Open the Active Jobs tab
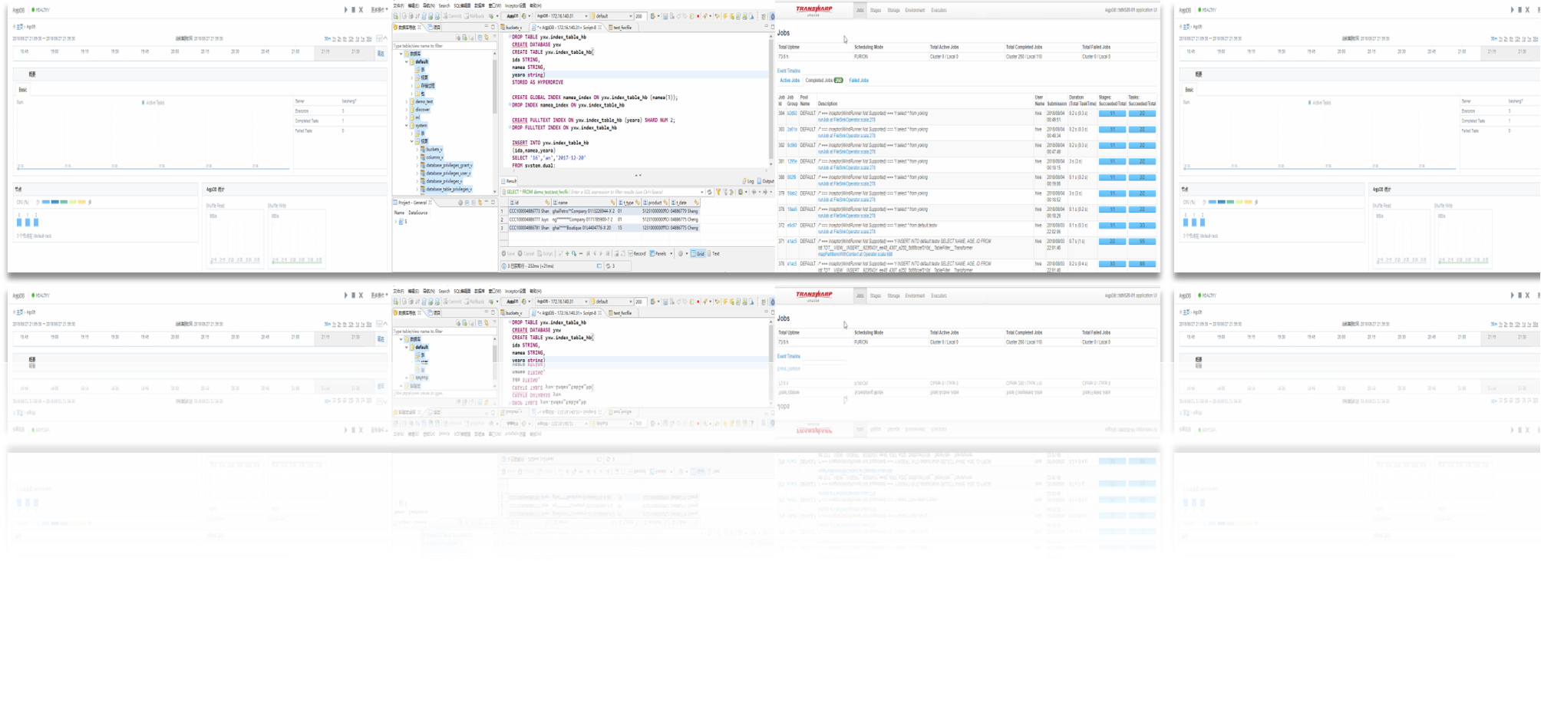Screen dimensions: 1541x726 click(790, 80)
